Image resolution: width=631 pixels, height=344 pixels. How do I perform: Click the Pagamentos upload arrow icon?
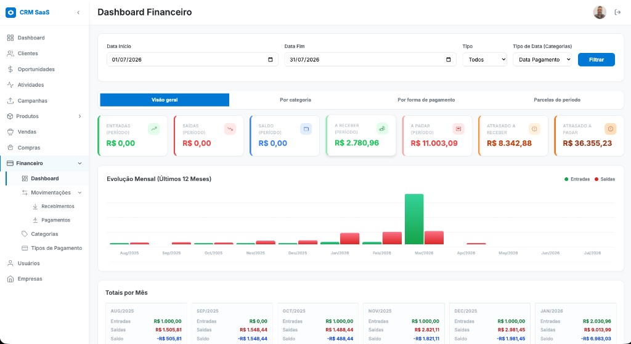35,220
